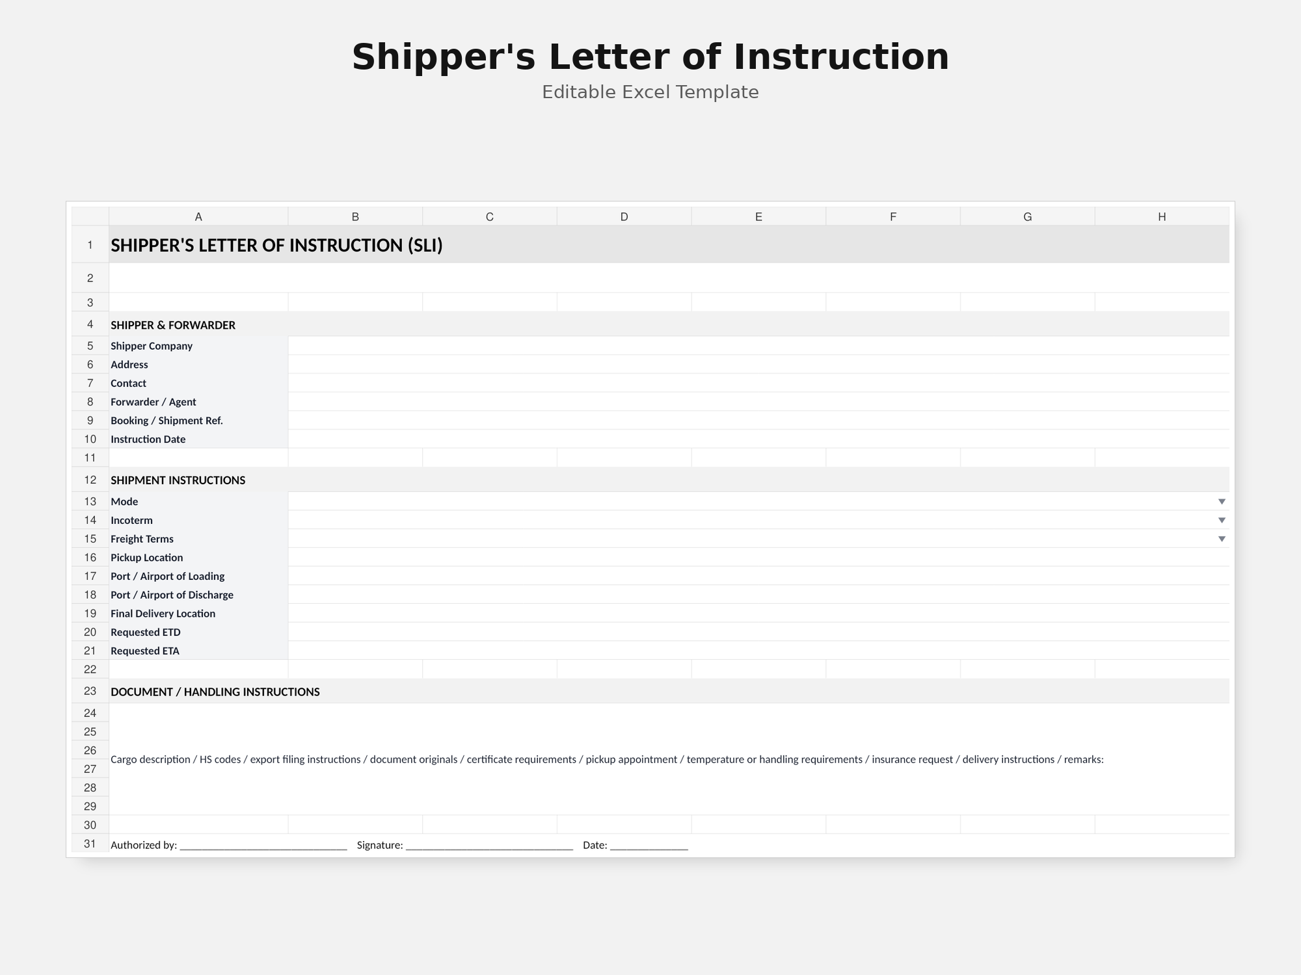Click the Forwarder / Agent value cell
Viewport: 1301px width, 975px height.
click(x=758, y=402)
